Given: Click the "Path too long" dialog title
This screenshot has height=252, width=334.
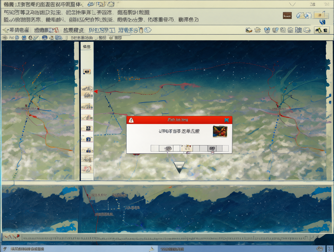Looking at the screenshot, I should pos(178,120).
